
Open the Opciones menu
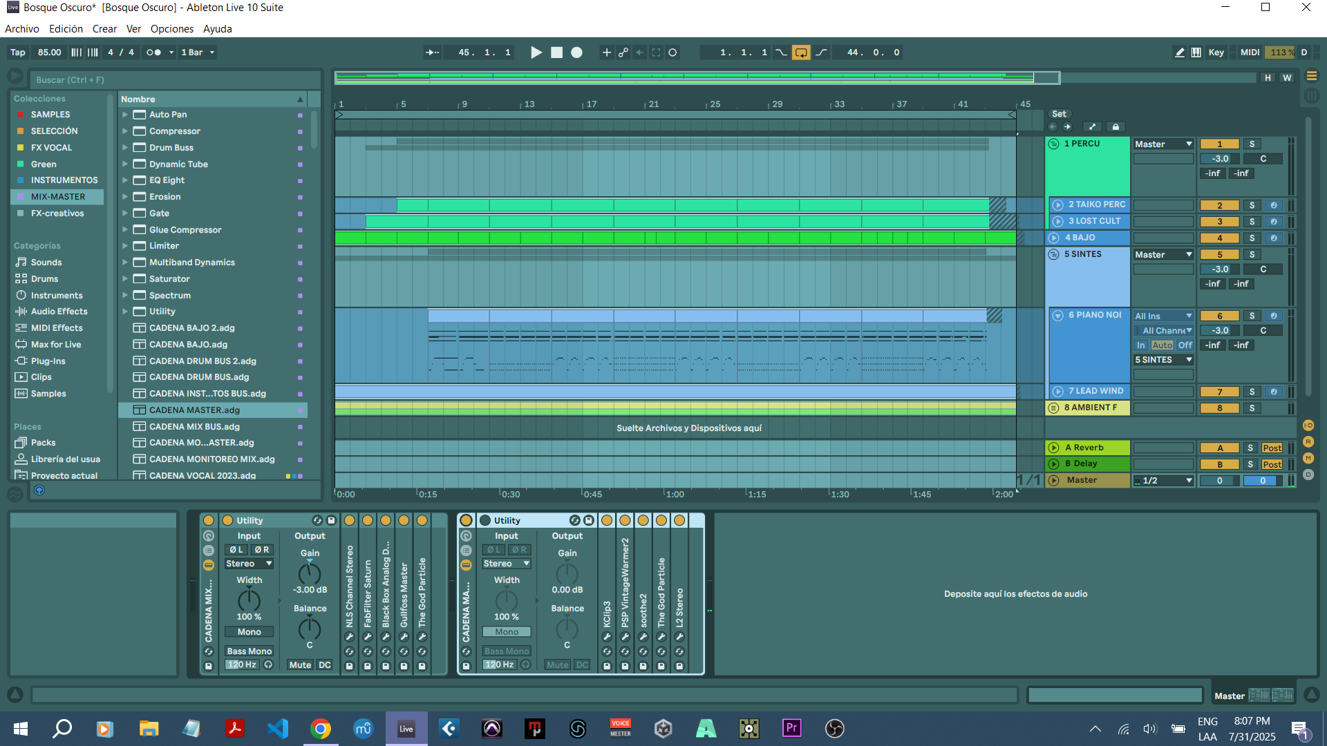tap(171, 29)
